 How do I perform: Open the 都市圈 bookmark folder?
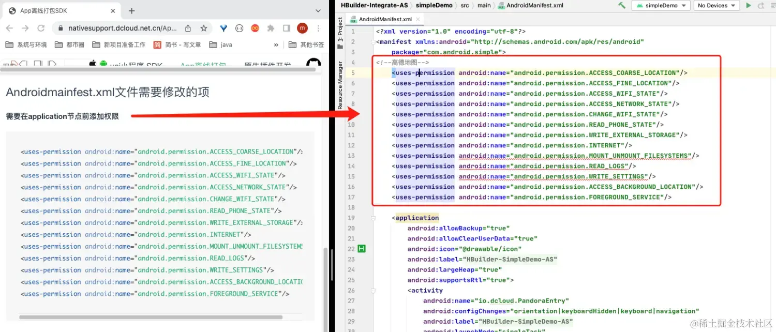tap(70, 44)
